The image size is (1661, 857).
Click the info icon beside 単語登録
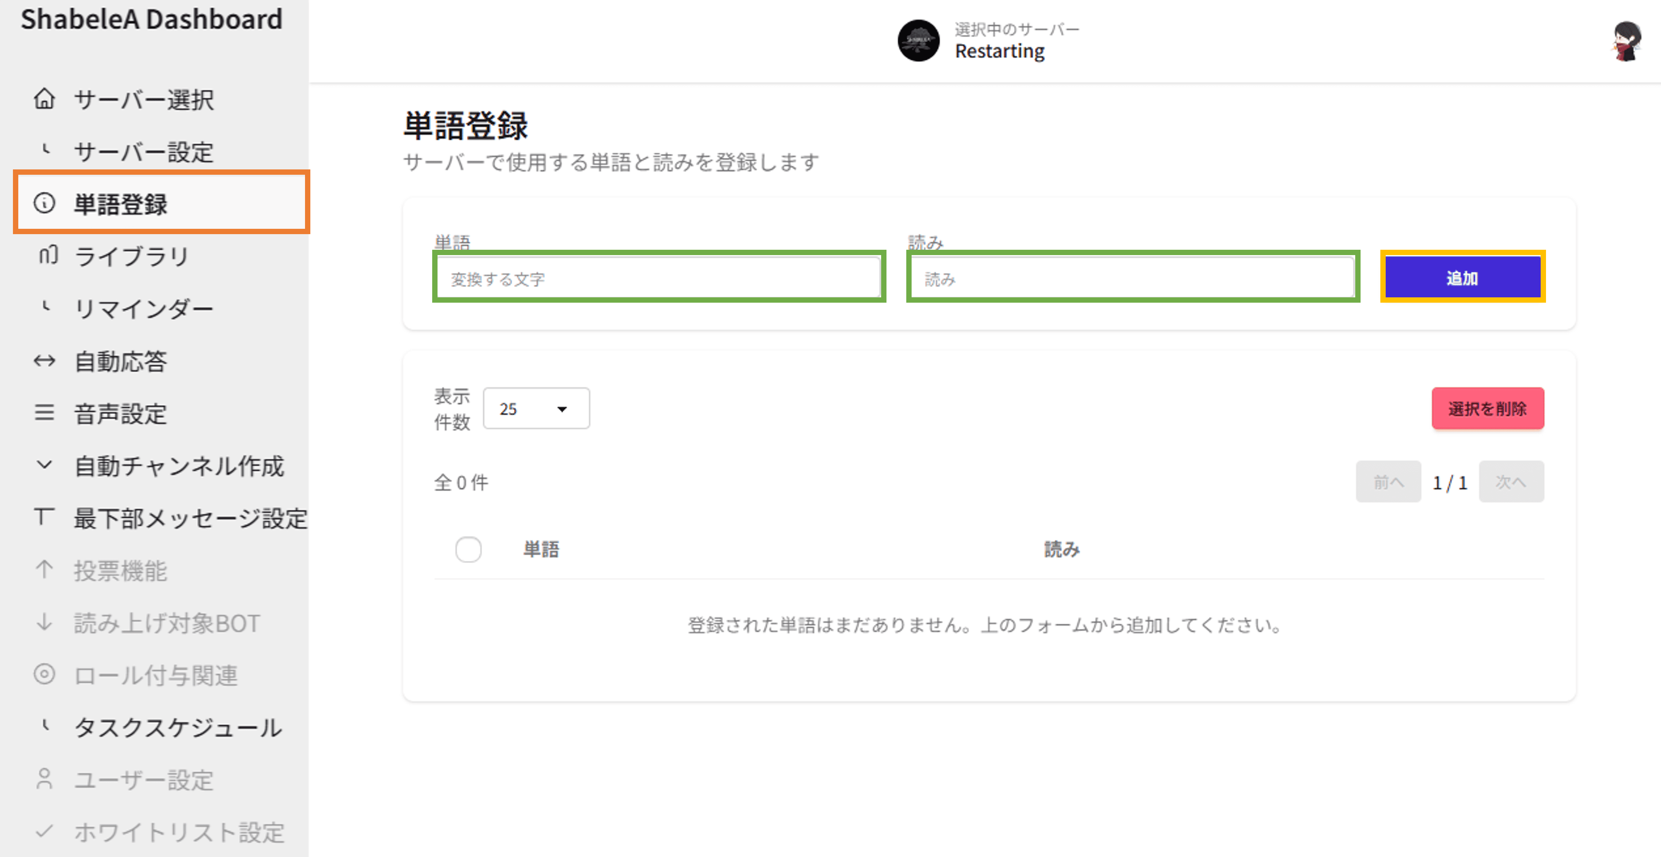point(44,204)
